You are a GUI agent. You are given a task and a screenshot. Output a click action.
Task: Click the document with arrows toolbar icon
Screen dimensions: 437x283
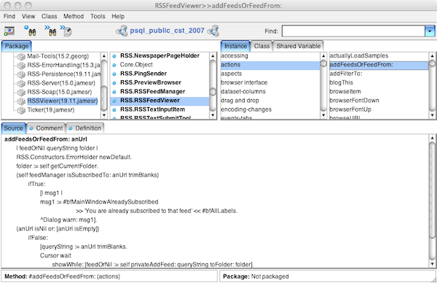click(x=66, y=31)
